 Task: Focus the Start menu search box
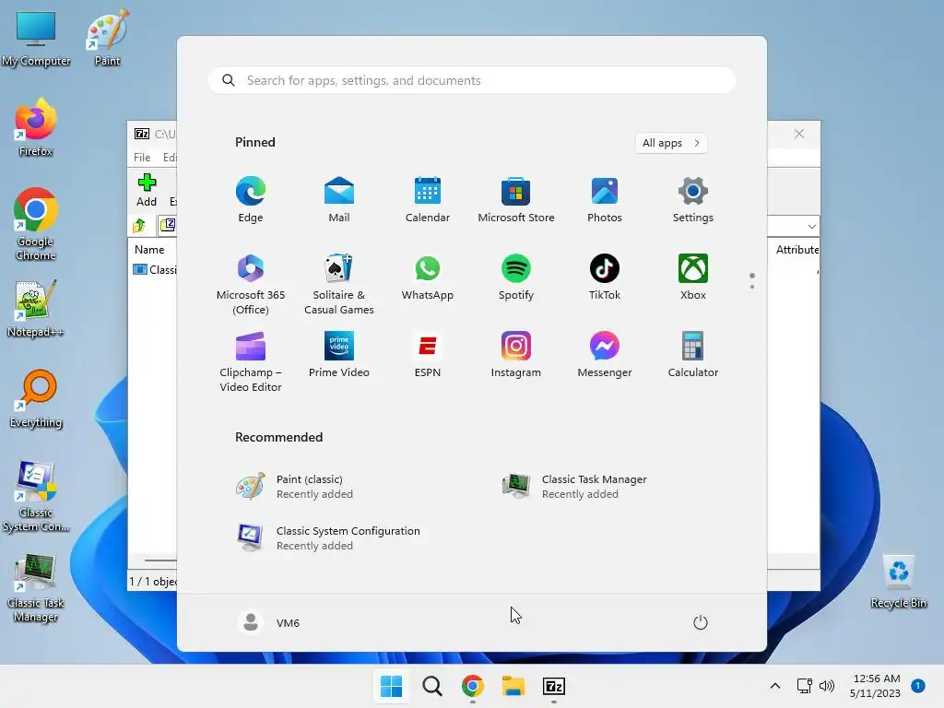coord(471,81)
